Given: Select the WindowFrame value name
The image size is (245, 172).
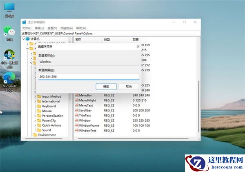Looking at the screenshot, I should 89,125.
